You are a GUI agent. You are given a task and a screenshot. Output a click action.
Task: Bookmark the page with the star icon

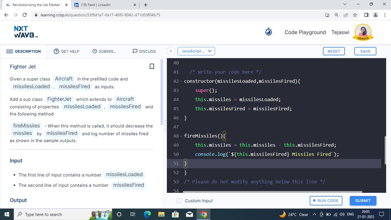(355, 15)
